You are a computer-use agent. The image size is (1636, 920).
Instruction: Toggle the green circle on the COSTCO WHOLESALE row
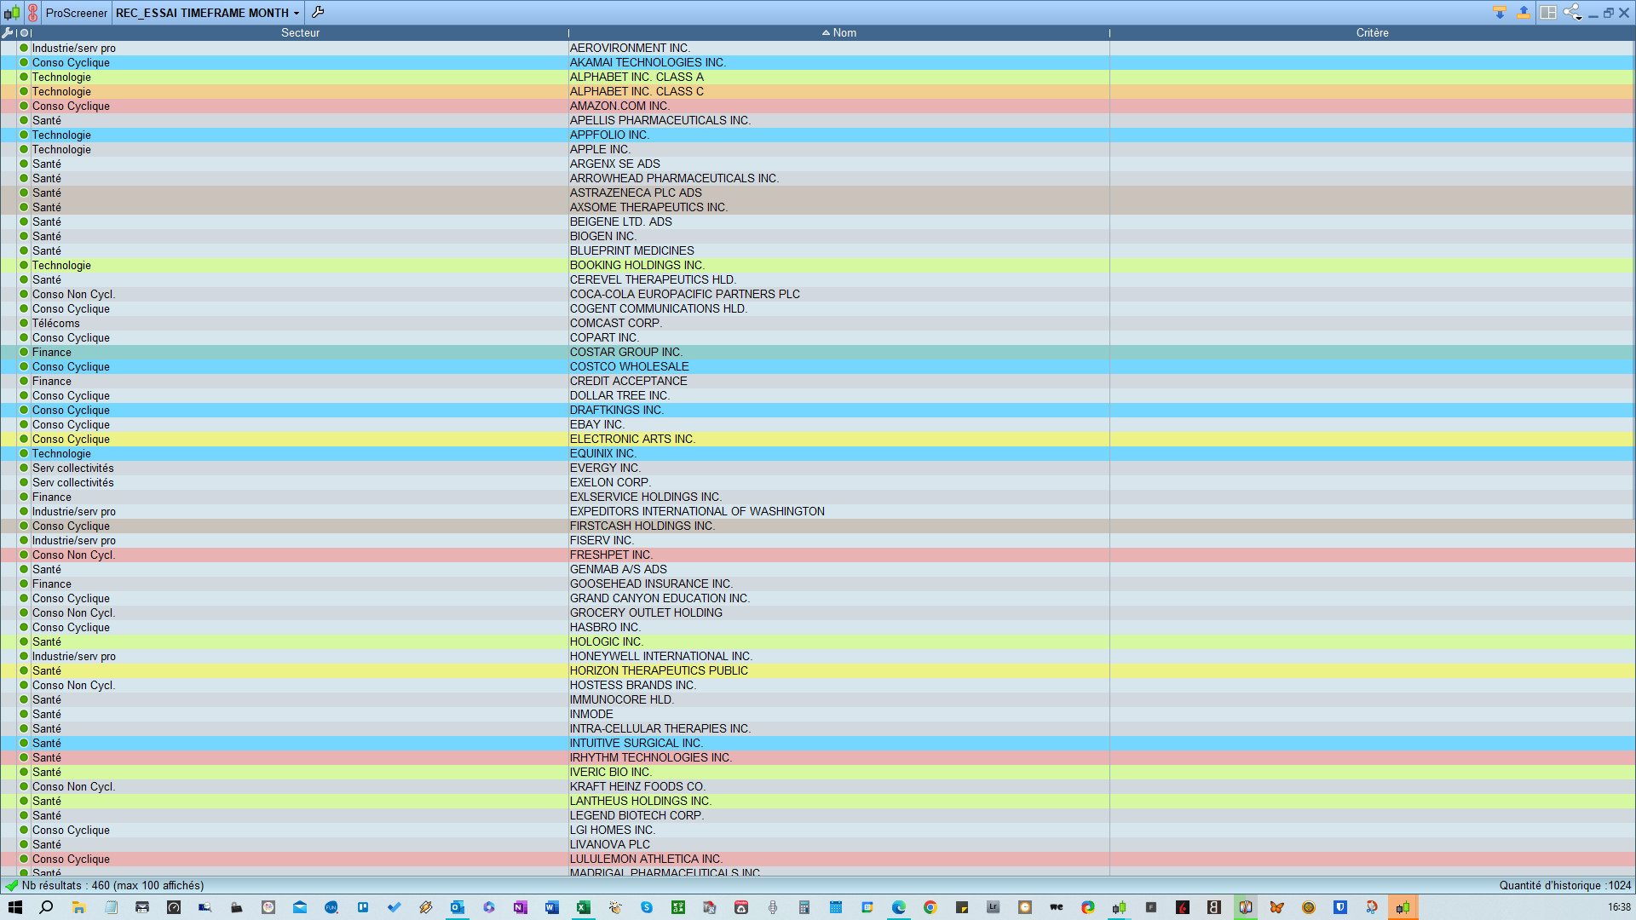(x=24, y=366)
